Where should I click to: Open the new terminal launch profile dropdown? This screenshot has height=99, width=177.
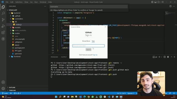point(162,57)
